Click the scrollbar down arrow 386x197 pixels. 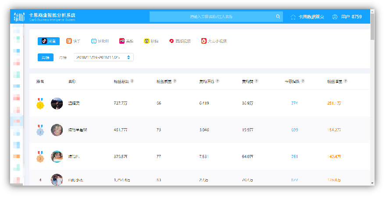point(372,183)
